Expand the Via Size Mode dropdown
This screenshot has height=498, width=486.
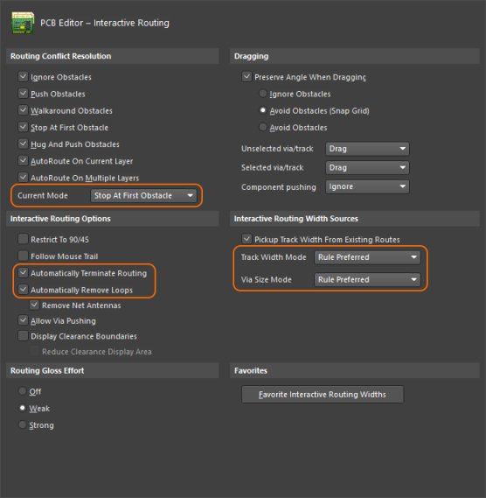[x=367, y=280]
